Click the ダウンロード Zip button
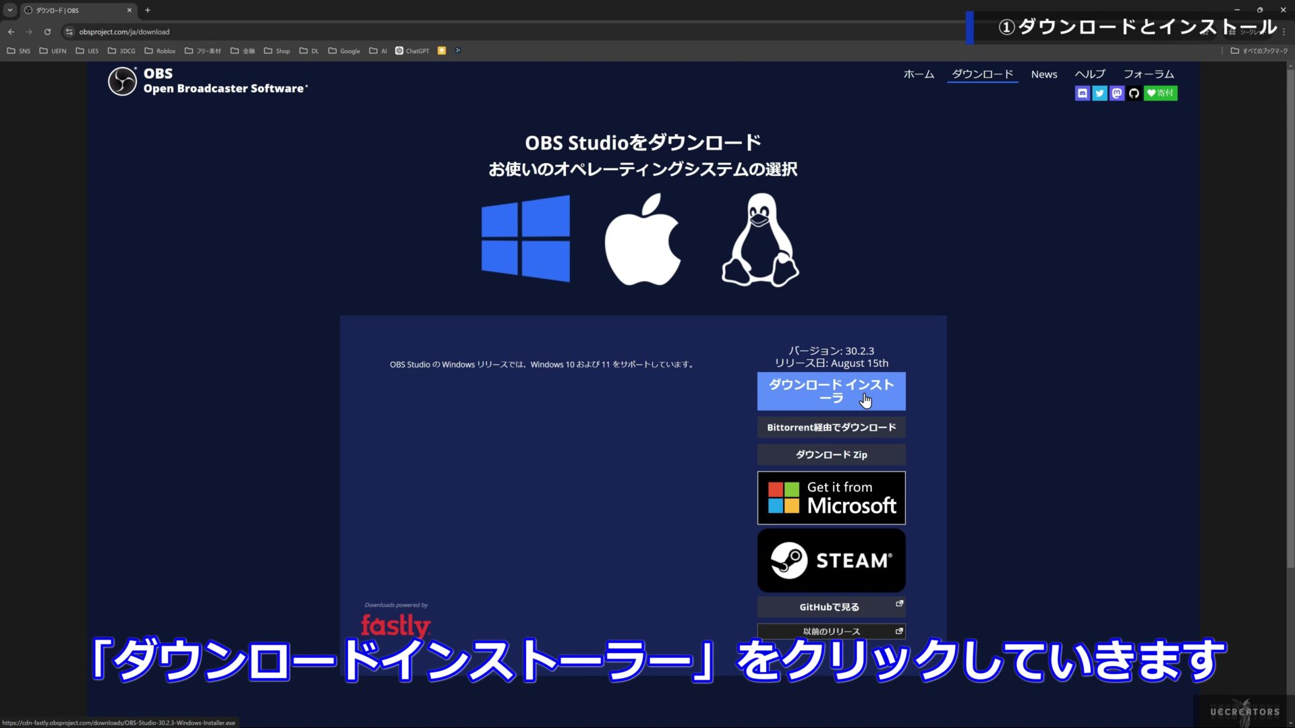The width and height of the screenshot is (1295, 728). point(831,454)
